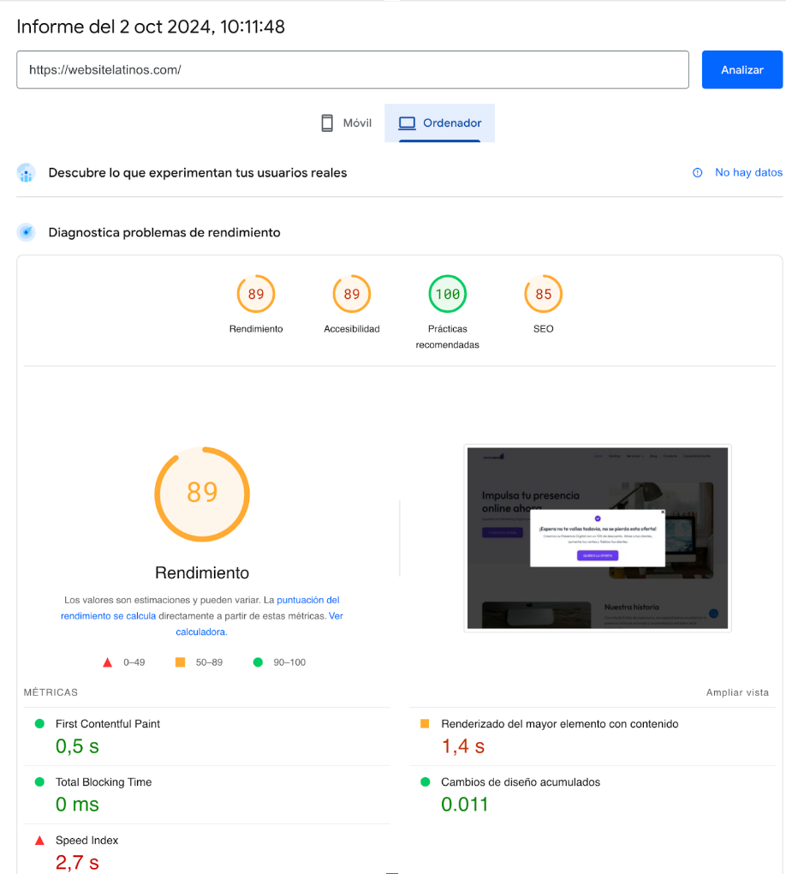Viewport: 786px width, 874px height.
Task: Click the 2,7 s metric value
Action: click(77, 862)
